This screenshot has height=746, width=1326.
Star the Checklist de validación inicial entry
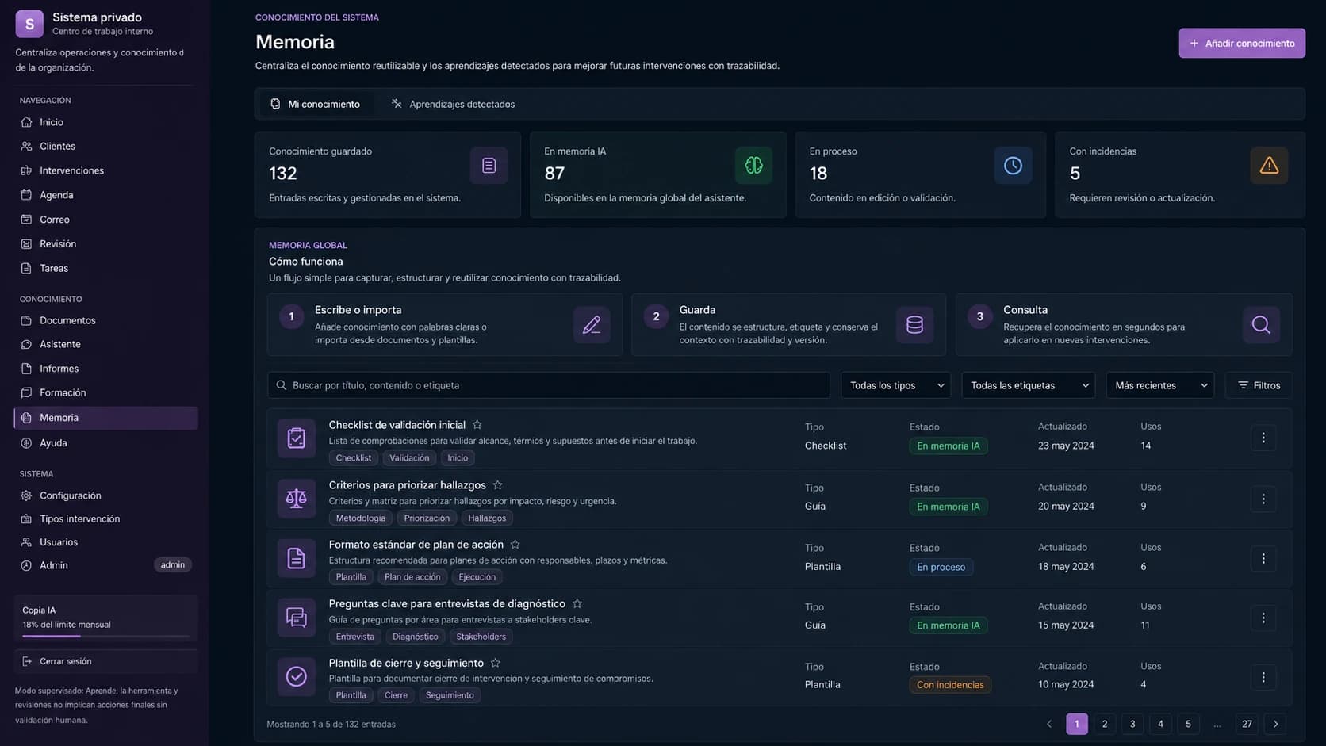(477, 425)
